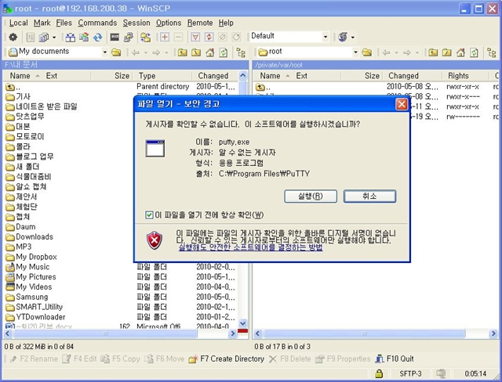Open the Remote menu
Image resolution: width=502 pixels, height=382 pixels.
(x=200, y=23)
